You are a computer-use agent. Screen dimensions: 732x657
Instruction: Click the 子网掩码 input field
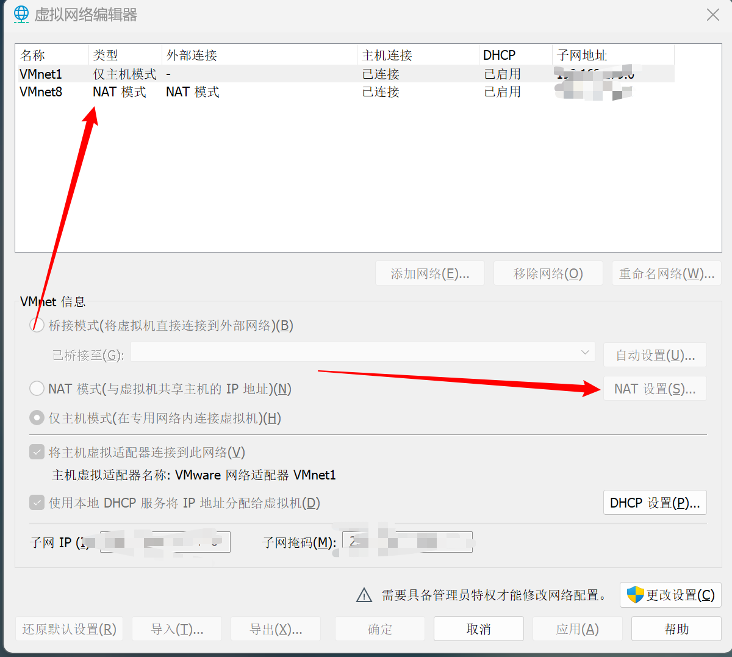point(407,542)
